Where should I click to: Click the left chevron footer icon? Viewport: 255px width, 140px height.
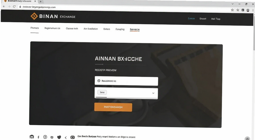pyautogui.click(x=66, y=137)
